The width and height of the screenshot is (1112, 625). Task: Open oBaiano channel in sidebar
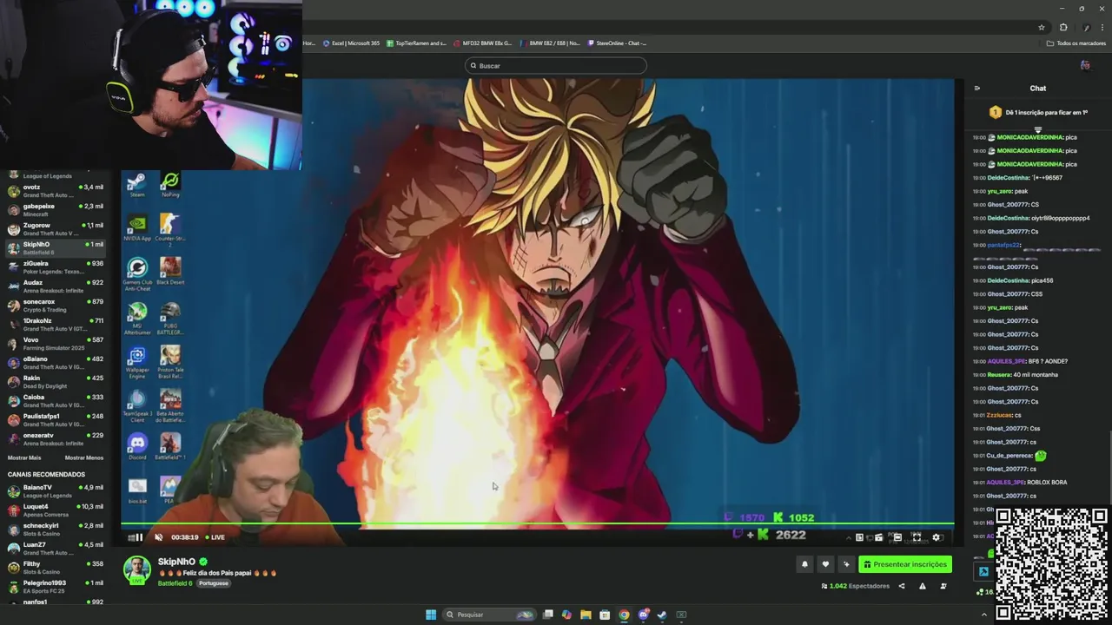[55, 362]
